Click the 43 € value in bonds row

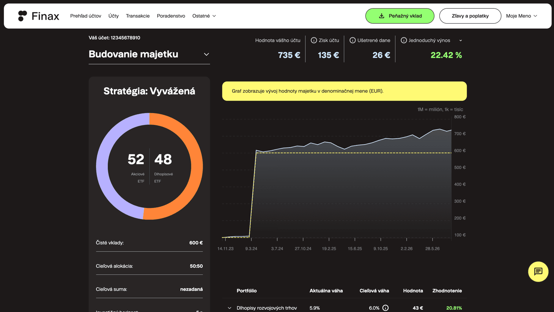point(418,308)
